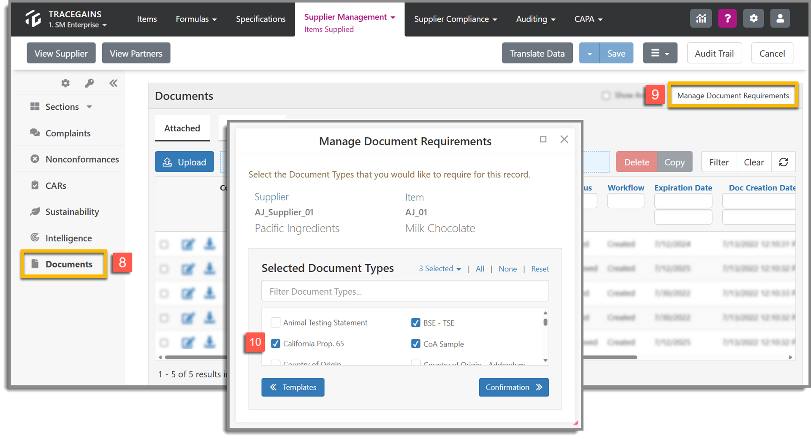Select the fourth document row checkbox
Viewport: 811px width, 439px height.
(x=164, y=318)
